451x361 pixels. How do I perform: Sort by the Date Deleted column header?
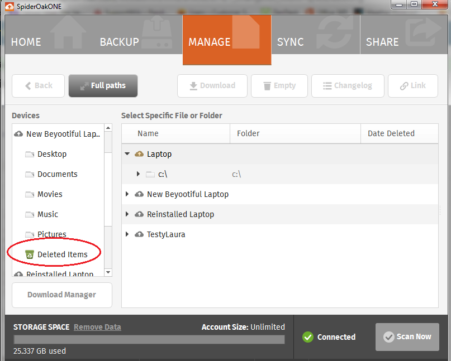pyautogui.click(x=400, y=133)
